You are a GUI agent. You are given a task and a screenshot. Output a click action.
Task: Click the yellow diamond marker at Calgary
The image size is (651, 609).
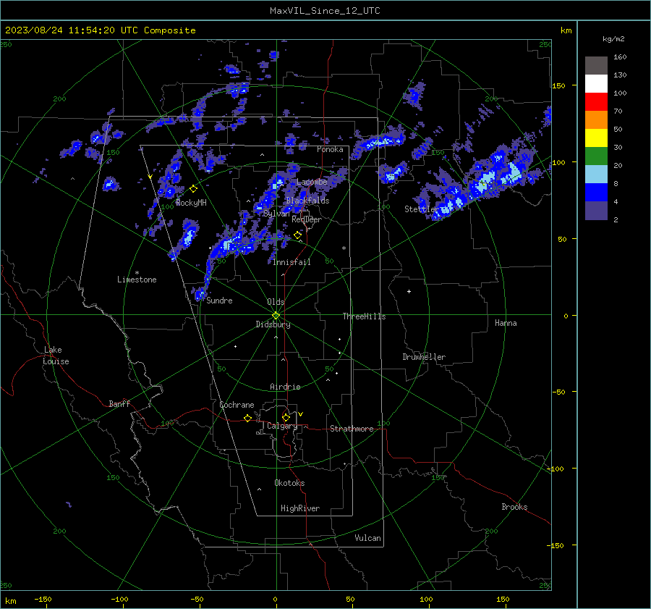286,417
